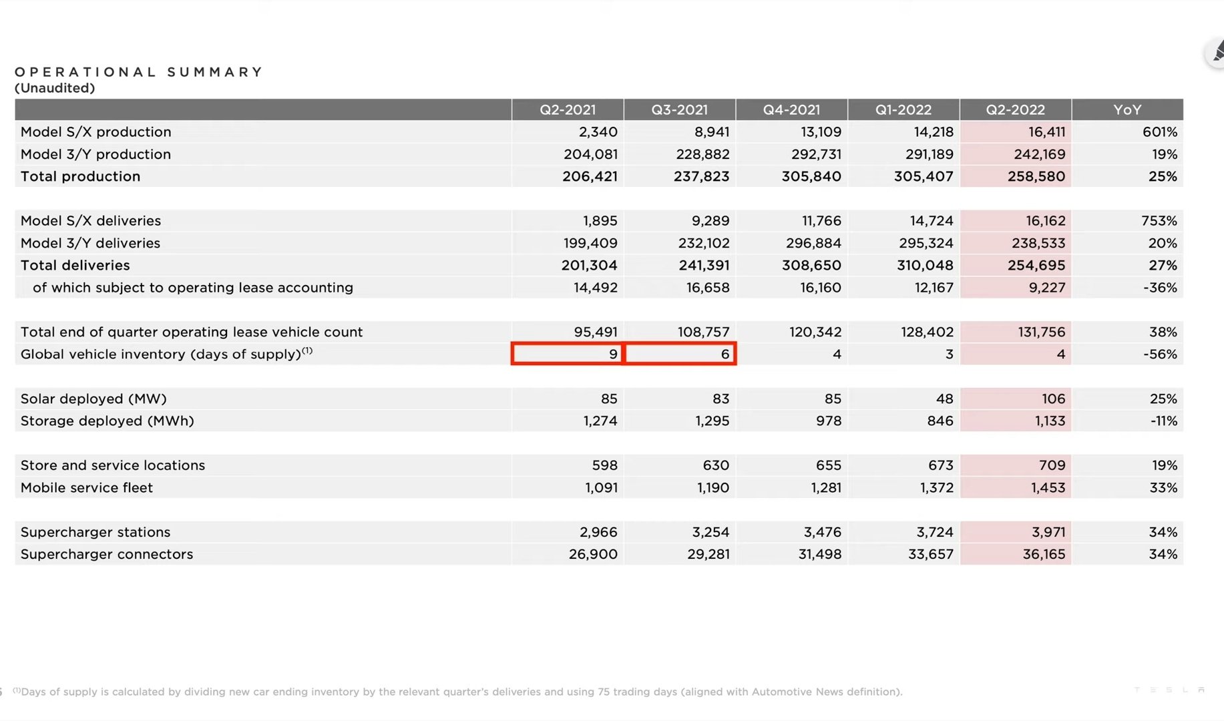
Task: Select the Total production row label
Action: pyautogui.click(x=81, y=176)
